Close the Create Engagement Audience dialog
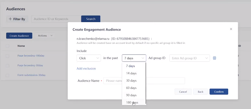This screenshot has width=251, height=109. pos(231,29)
